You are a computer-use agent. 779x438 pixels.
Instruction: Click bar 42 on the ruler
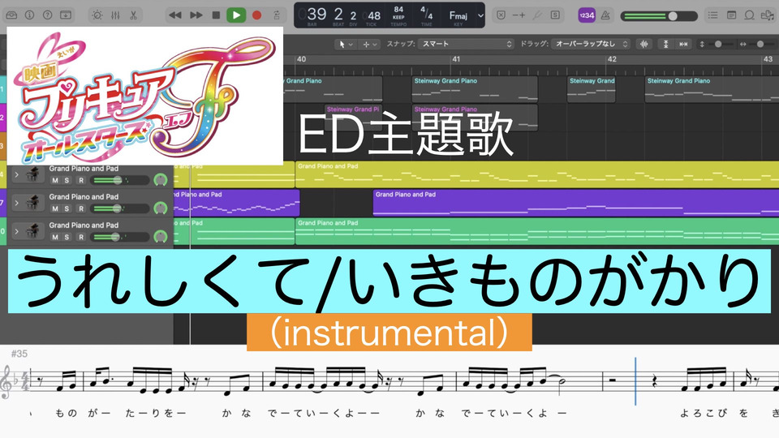point(612,59)
